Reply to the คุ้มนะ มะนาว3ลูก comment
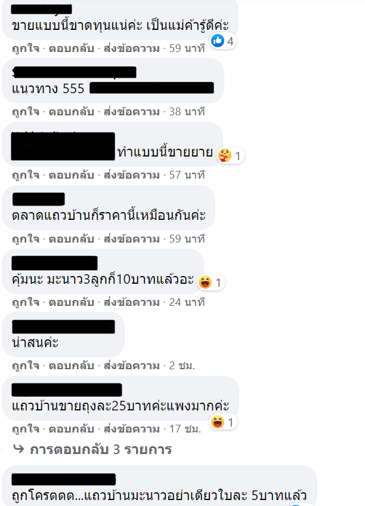The height and width of the screenshot is (506, 365). [x=71, y=302]
